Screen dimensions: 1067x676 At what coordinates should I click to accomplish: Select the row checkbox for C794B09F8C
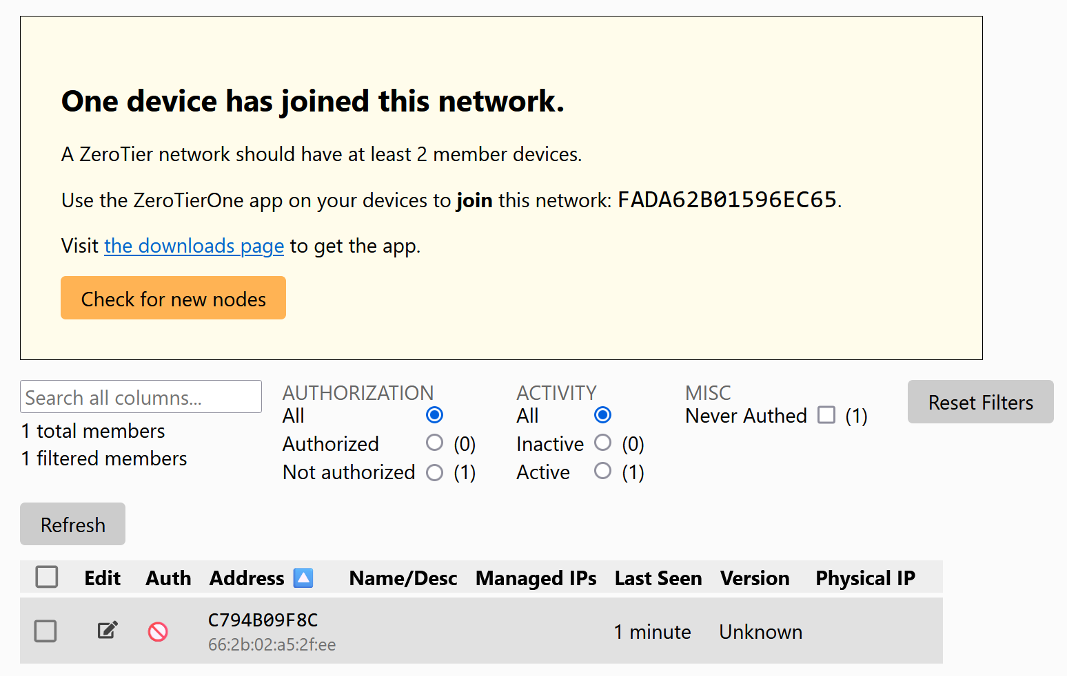tap(45, 631)
